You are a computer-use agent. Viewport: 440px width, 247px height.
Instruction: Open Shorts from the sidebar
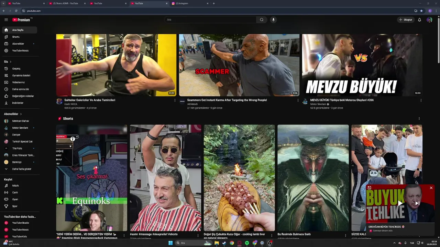20,37
